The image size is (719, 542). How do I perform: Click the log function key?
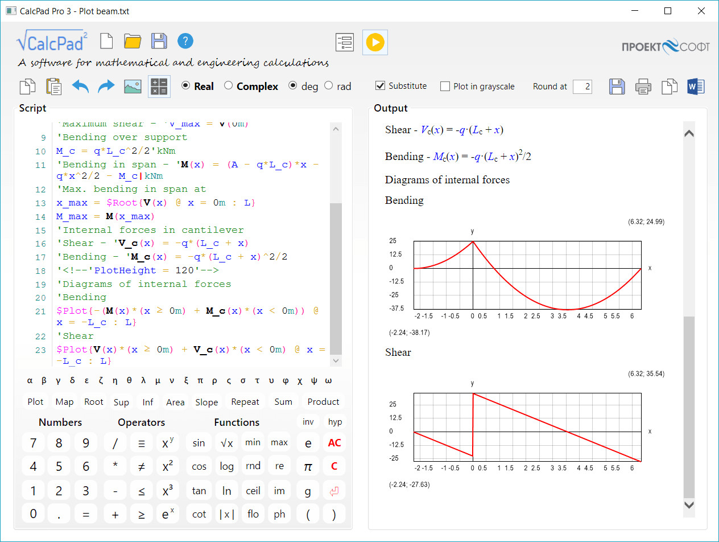tap(226, 466)
